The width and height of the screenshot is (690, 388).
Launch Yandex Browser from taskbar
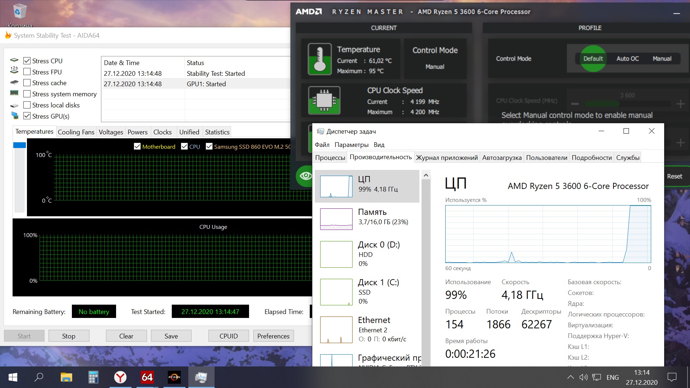click(120, 377)
